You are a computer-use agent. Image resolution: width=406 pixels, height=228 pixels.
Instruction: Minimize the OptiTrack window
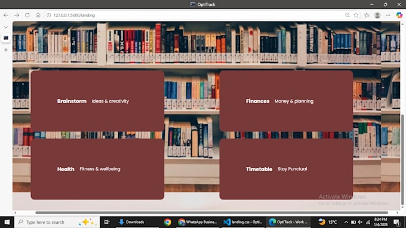pos(372,4)
